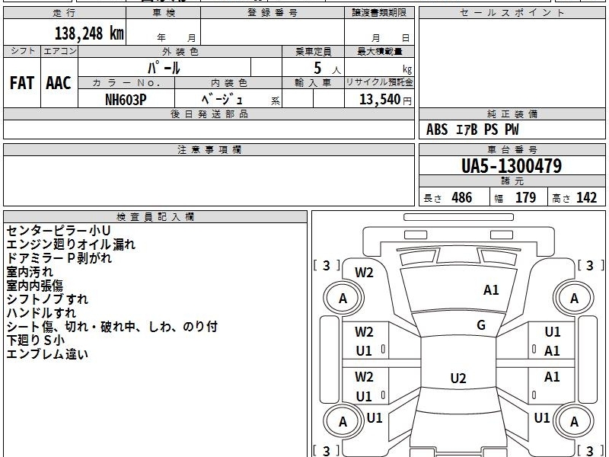The image size is (609, 457).
Task: Select the シート傷、切れ・破れ中 note line
Action: point(112,327)
